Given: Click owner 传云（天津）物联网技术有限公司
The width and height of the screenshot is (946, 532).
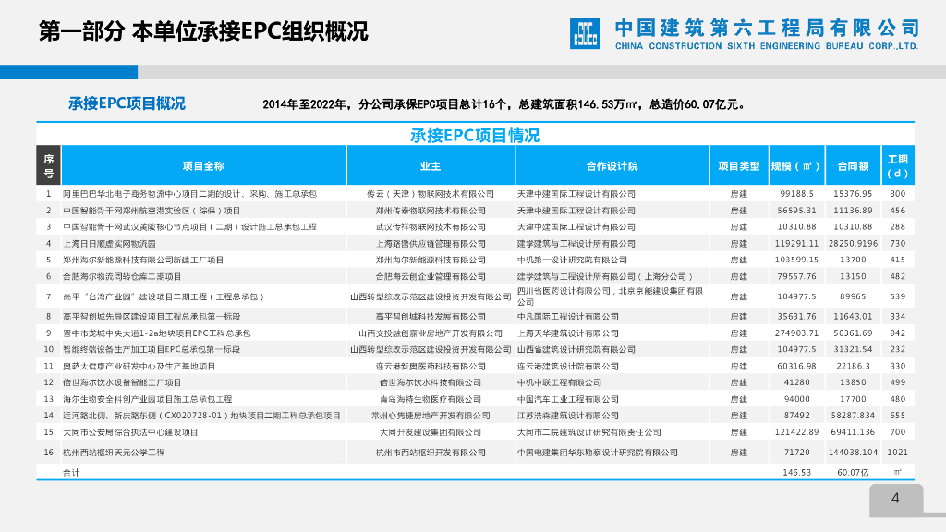Looking at the screenshot, I should point(431,194).
